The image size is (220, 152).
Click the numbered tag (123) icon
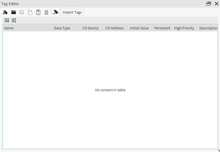click(55, 12)
